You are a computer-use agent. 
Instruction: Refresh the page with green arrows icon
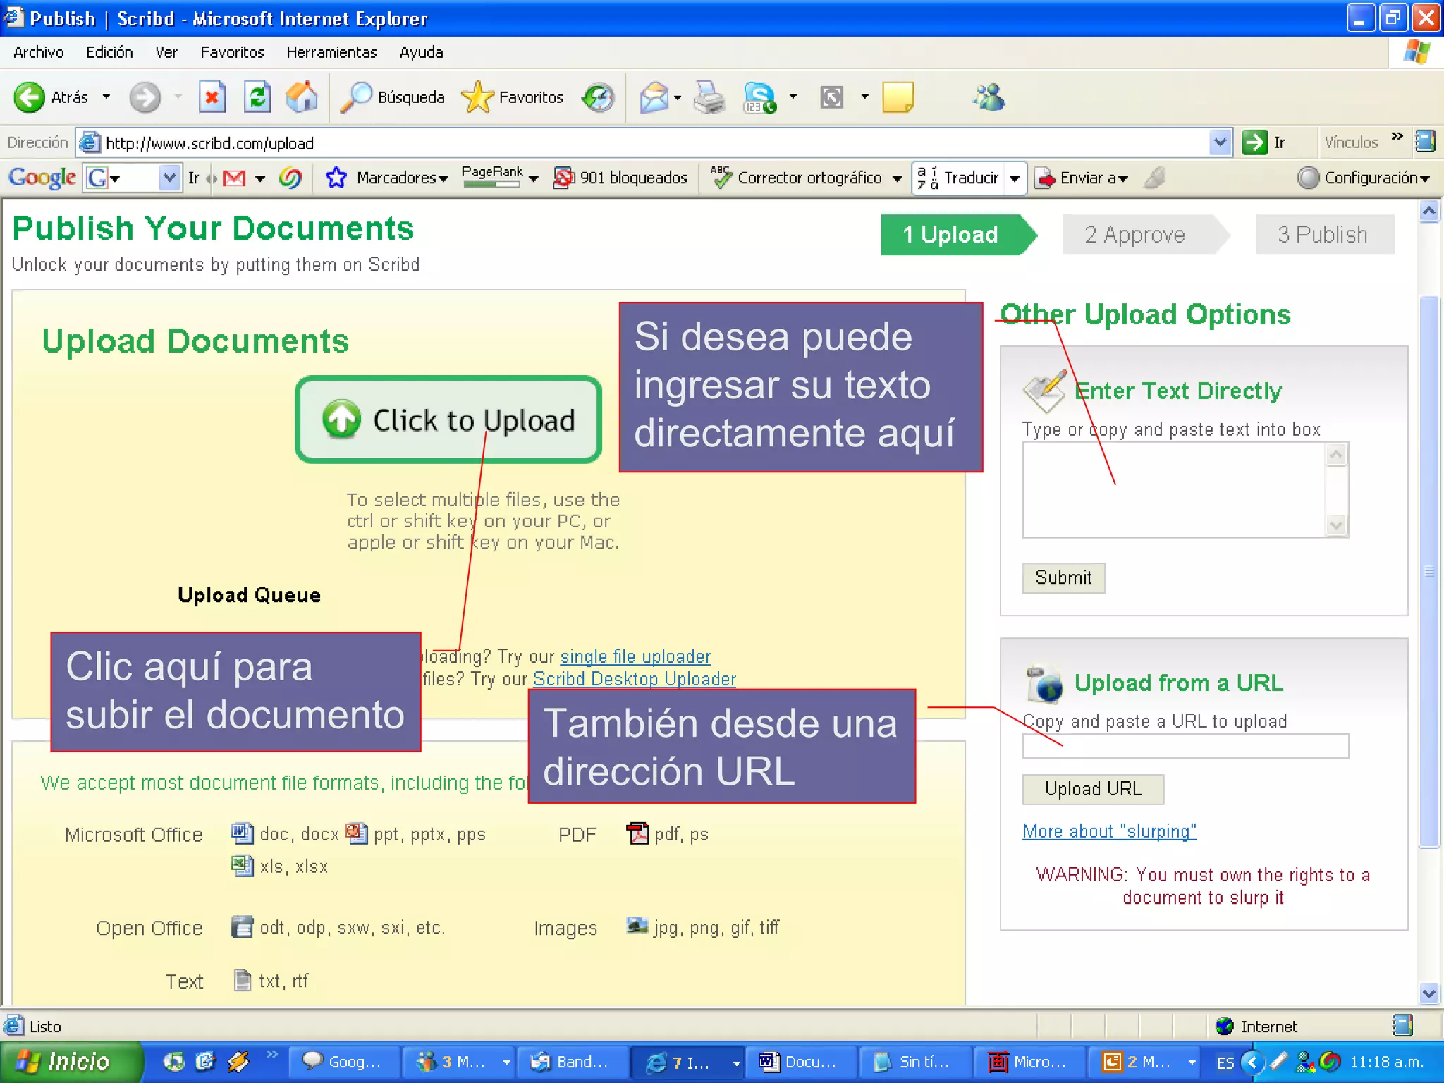(257, 97)
